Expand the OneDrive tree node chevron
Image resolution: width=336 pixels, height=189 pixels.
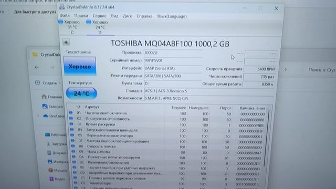coord(38,116)
